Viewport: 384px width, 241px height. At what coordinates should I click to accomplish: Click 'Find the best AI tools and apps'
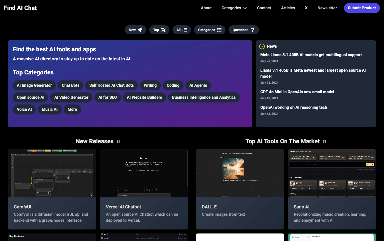54,49
